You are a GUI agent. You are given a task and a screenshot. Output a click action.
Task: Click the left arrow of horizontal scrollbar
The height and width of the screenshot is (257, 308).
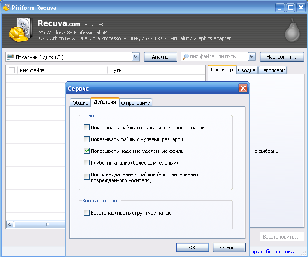coord(10,225)
